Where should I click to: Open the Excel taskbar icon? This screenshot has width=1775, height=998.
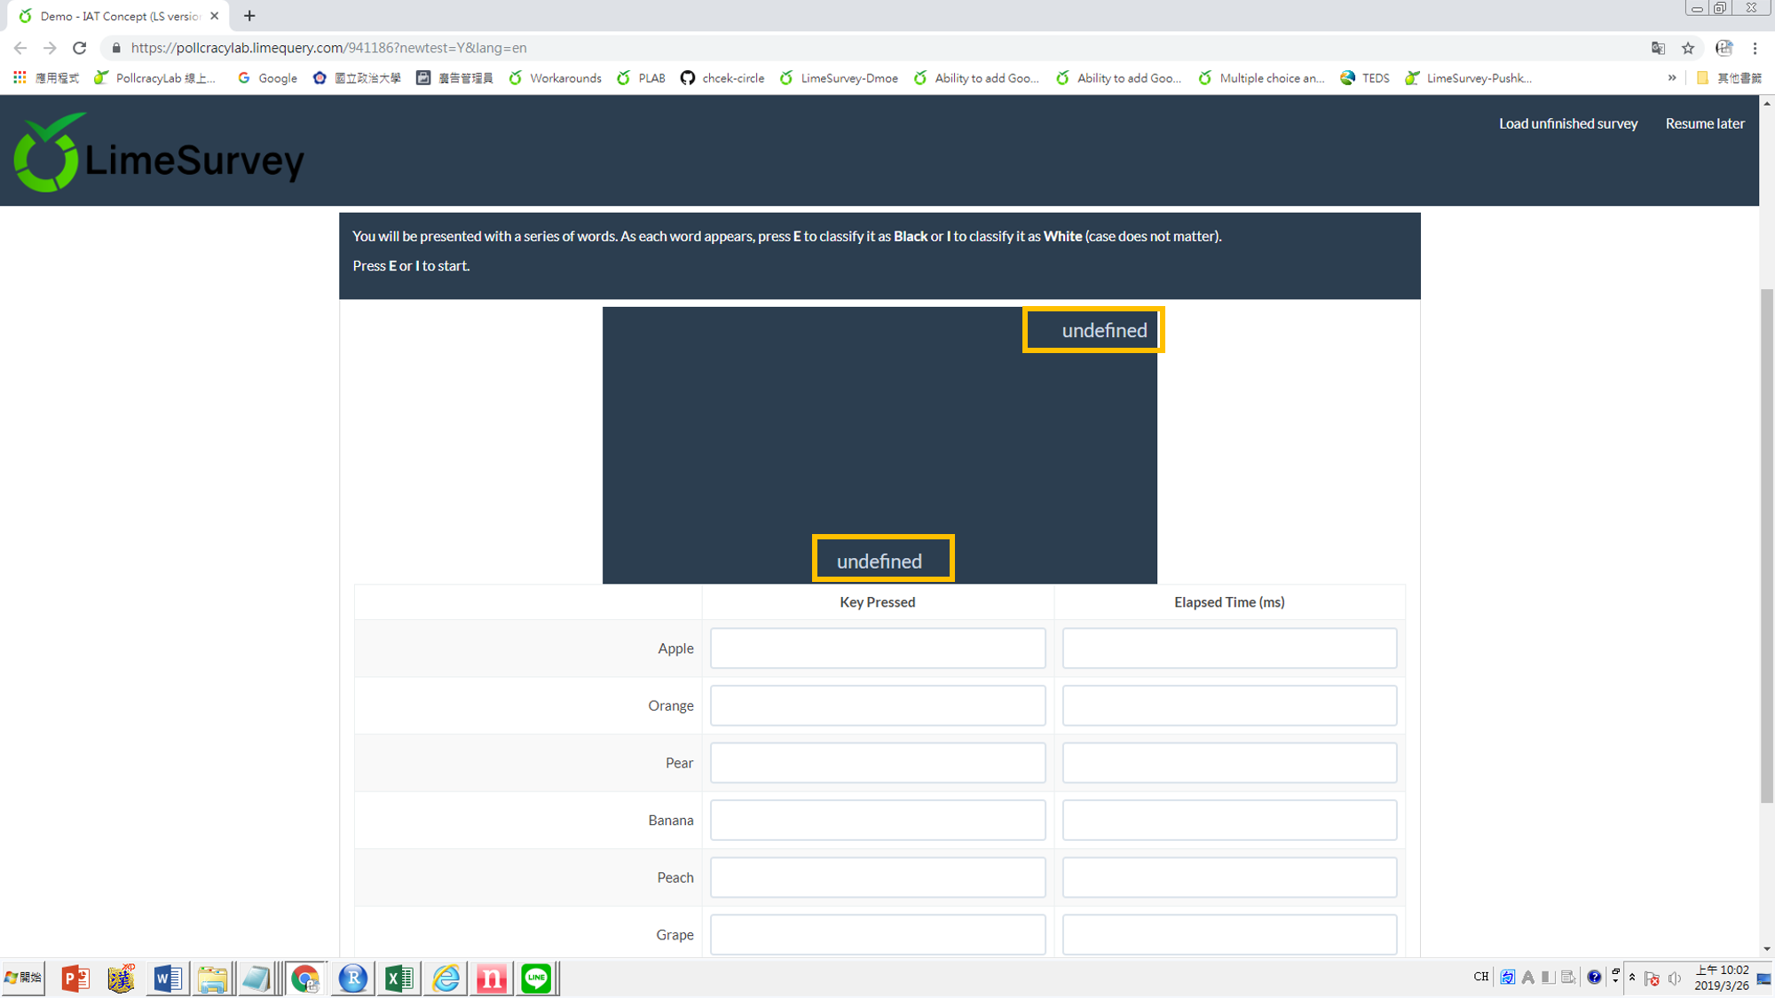[398, 978]
